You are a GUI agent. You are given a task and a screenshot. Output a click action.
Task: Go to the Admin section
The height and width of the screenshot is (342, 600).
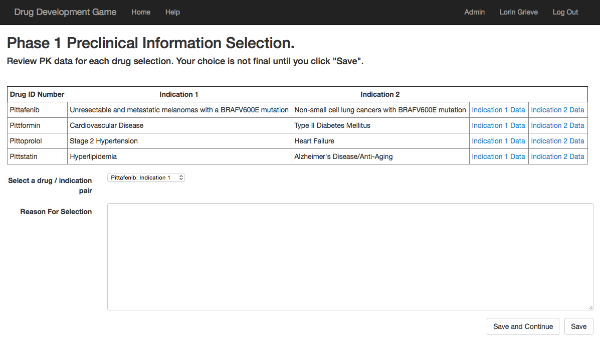[474, 12]
